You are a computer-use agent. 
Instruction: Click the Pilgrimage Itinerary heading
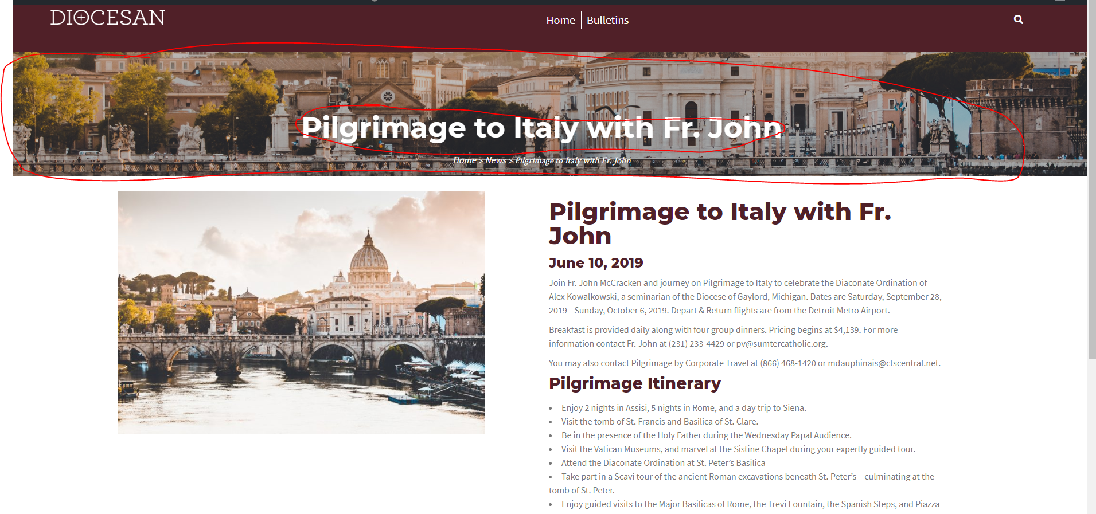click(x=635, y=383)
